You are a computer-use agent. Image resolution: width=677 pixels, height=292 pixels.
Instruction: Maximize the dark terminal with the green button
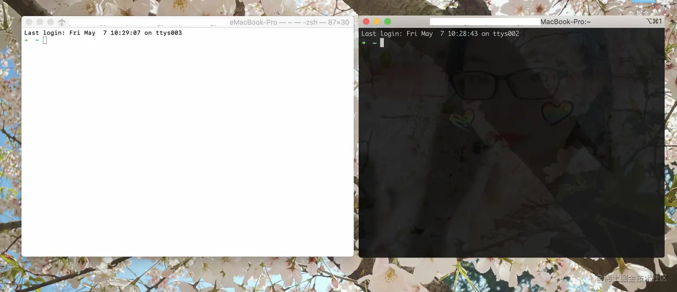[388, 21]
